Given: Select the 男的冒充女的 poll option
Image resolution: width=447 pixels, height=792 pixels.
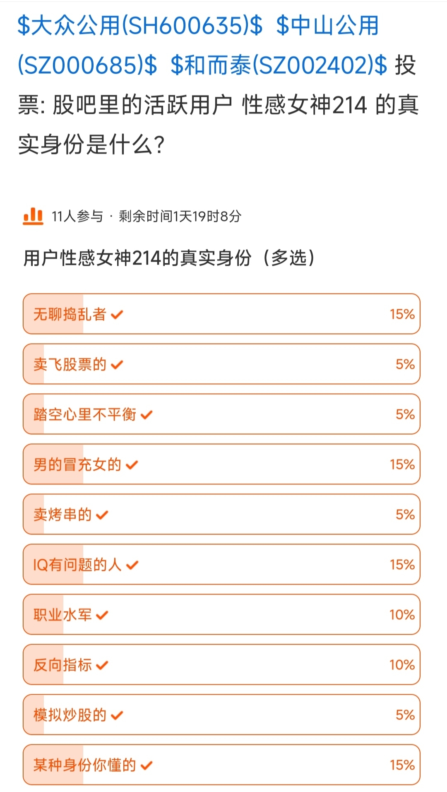Looking at the screenshot, I should [x=221, y=464].
